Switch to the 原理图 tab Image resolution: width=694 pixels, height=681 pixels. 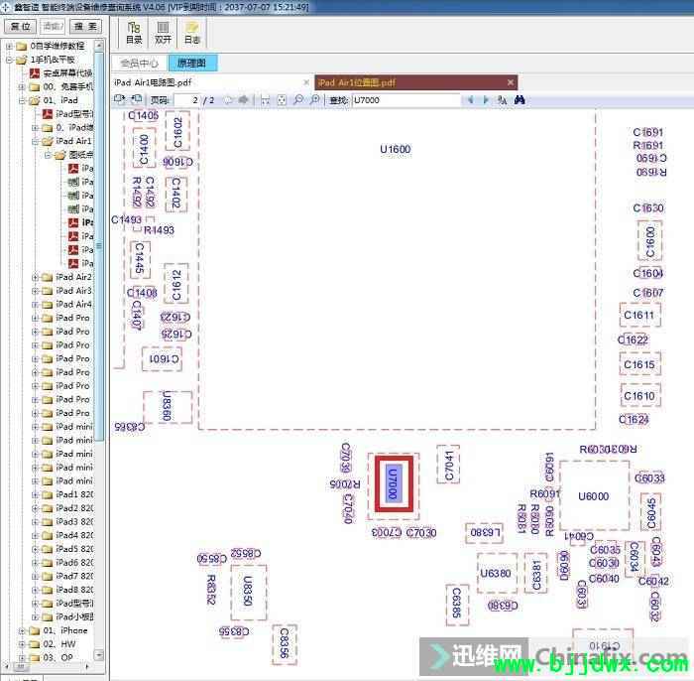click(x=192, y=64)
